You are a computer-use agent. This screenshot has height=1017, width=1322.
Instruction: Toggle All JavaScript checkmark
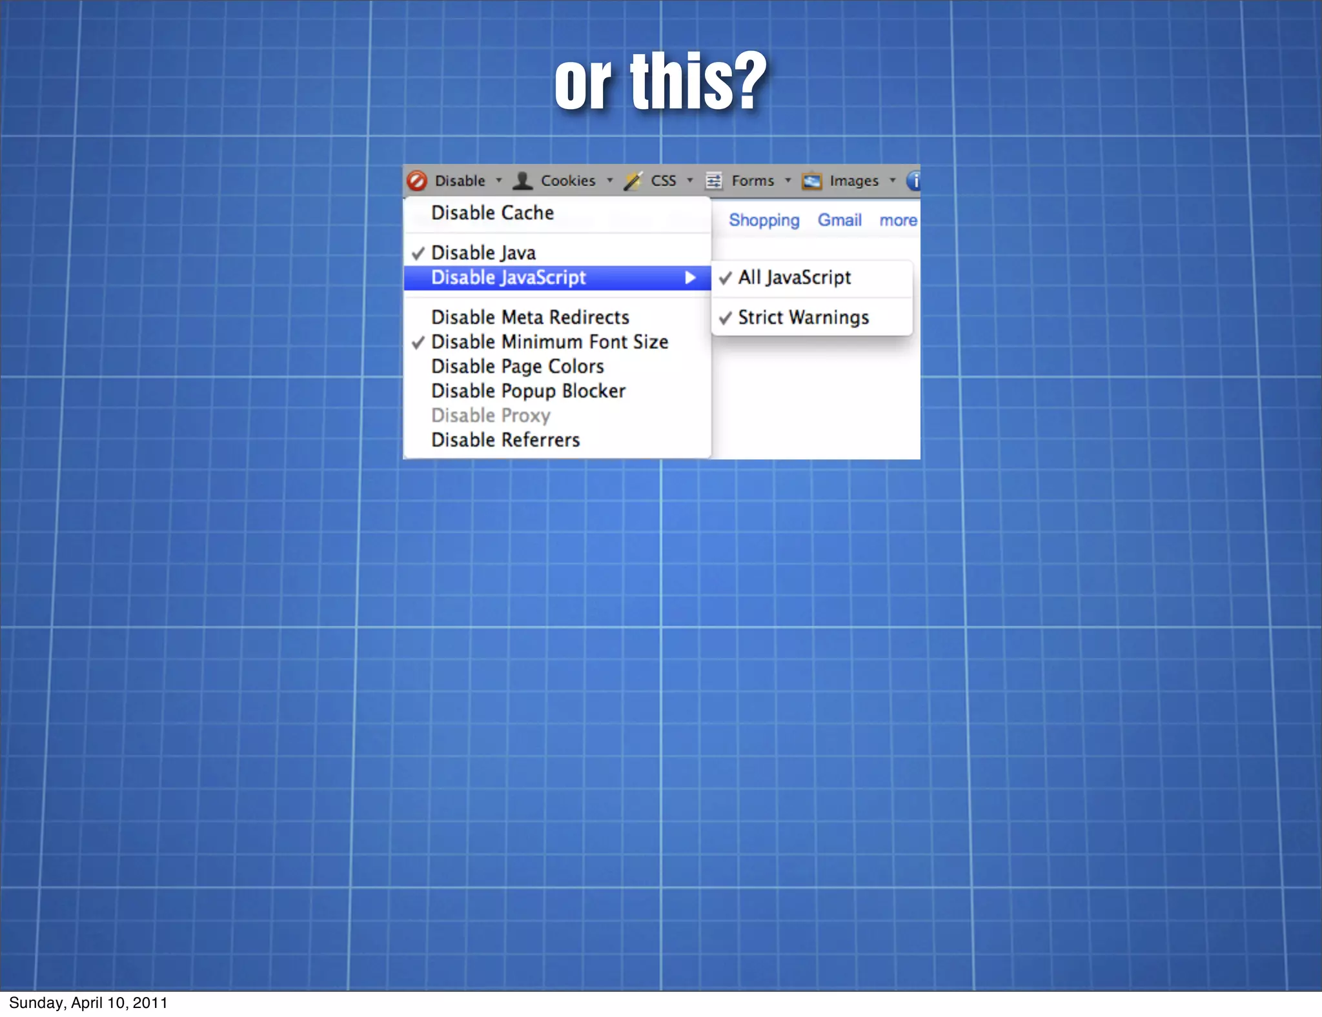click(x=794, y=277)
